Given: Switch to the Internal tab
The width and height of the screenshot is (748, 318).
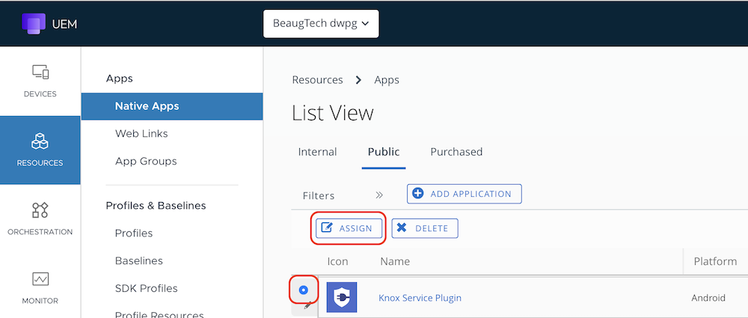Looking at the screenshot, I should (x=317, y=152).
